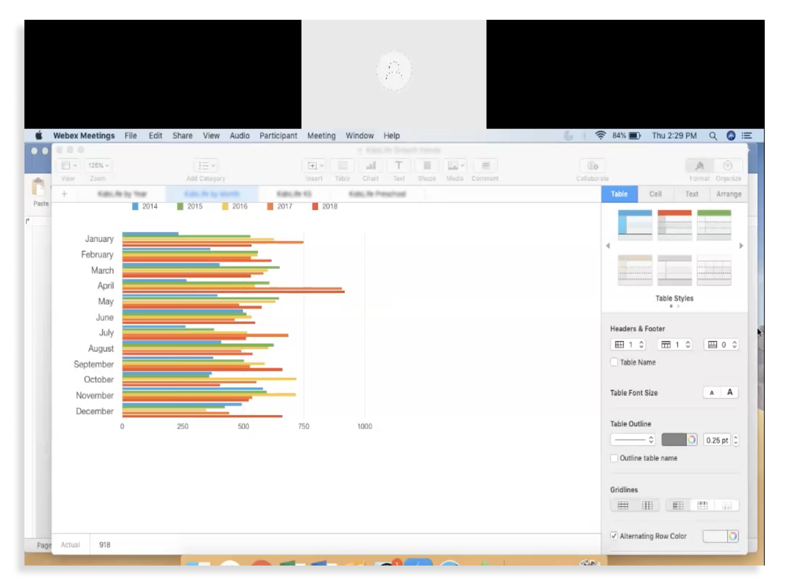This screenshot has height=586, width=790.
Task: Enable Outline table name checkbox
Action: tap(614, 458)
